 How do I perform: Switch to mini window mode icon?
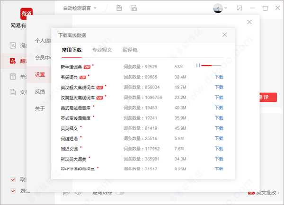(x=240, y=8)
